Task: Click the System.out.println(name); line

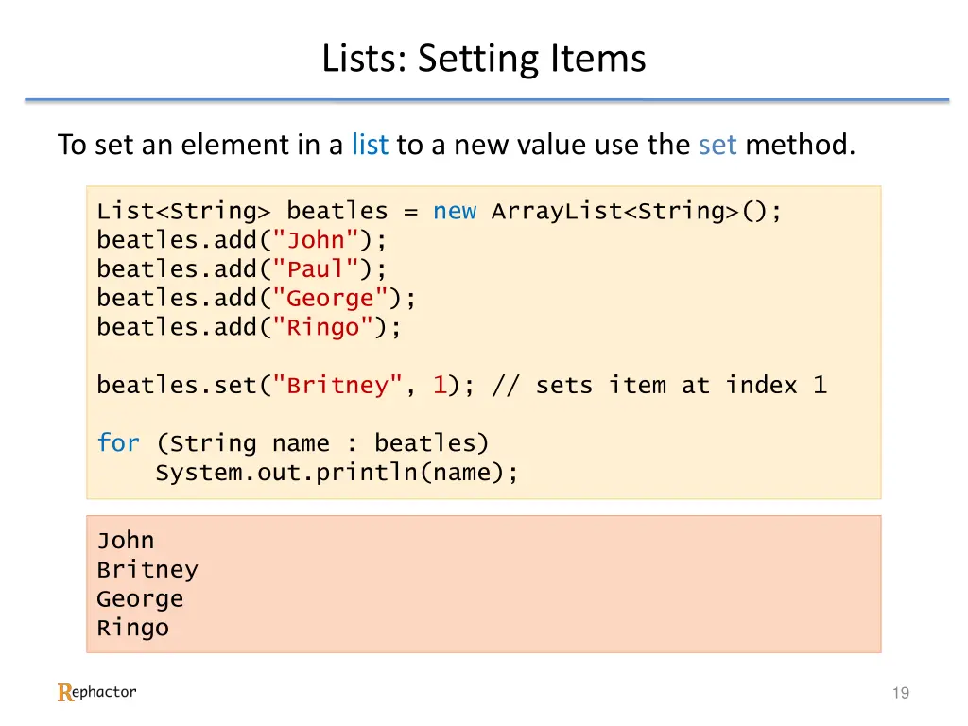Action: point(337,473)
